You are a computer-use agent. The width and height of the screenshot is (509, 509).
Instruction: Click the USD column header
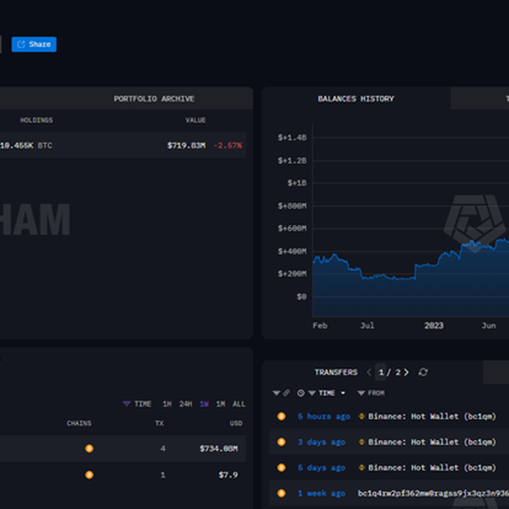coord(236,423)
